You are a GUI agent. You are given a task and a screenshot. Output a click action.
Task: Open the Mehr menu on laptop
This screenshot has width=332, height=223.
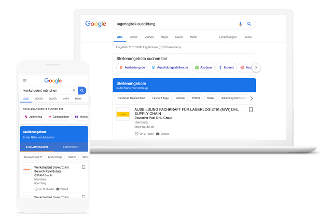(193, 37)
